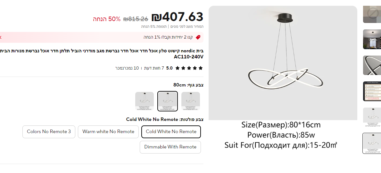381x173 pixels.
Task: Show the close-up light ring thumbnail
Action: coord(372,65)
